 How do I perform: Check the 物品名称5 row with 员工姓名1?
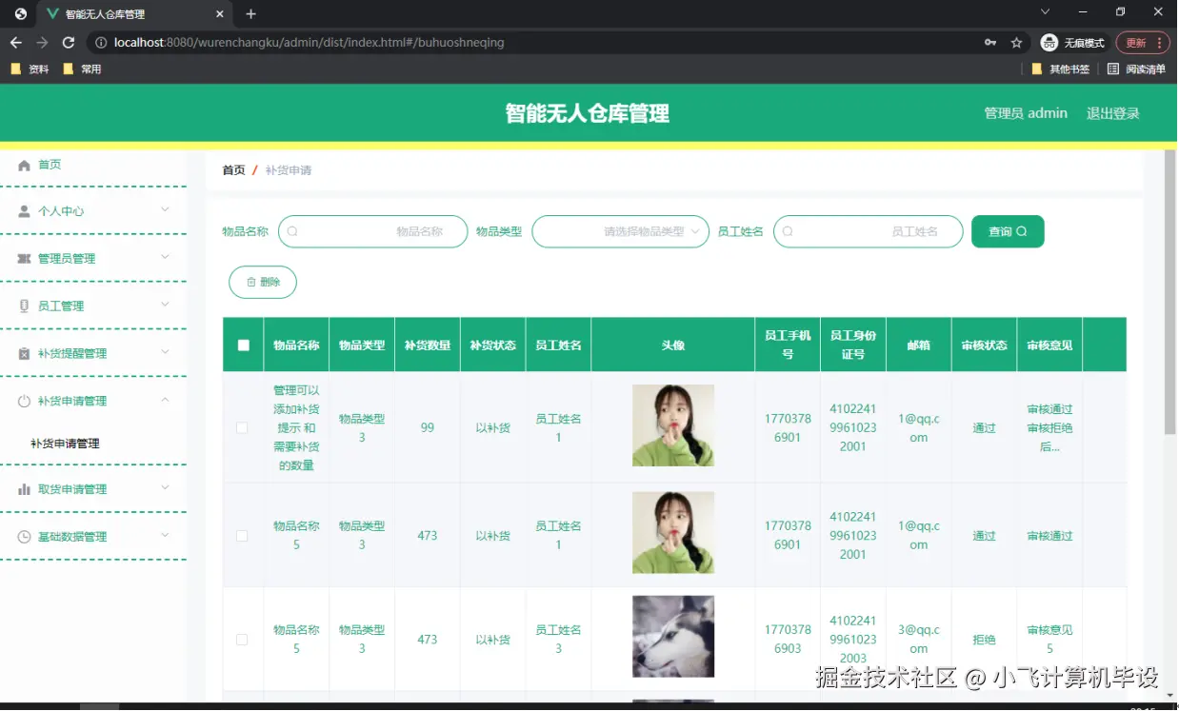click(242, 536)
